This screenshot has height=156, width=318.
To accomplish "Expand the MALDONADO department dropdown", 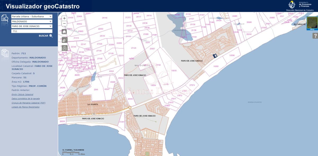I will coord(32,21).
